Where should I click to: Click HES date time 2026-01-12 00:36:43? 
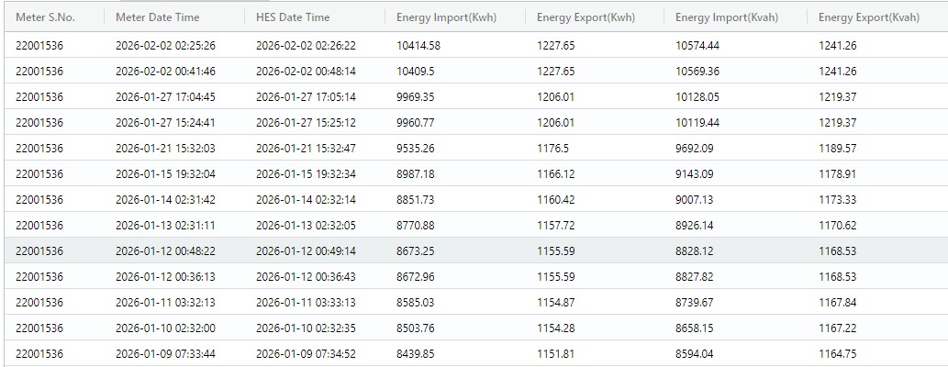306,277
